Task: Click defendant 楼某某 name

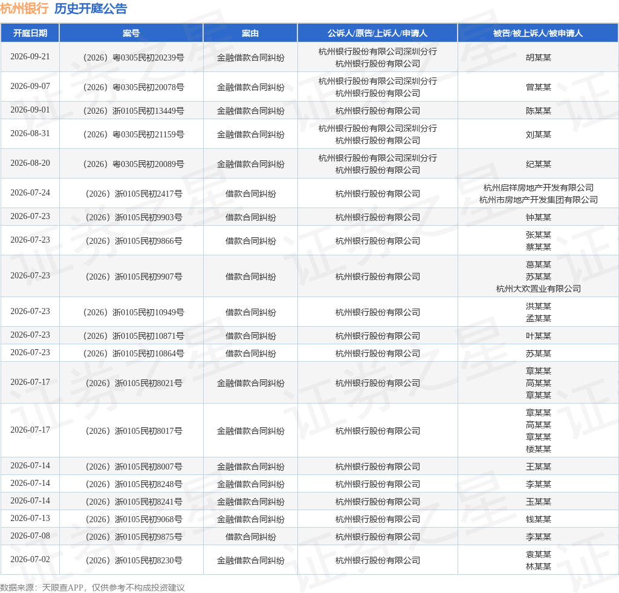Action: tap(539, 449)
